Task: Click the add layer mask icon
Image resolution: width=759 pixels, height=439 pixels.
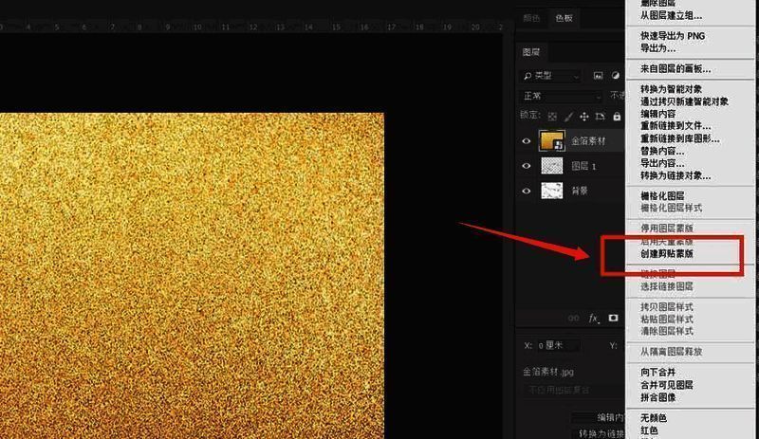Action: pos(614,319)
